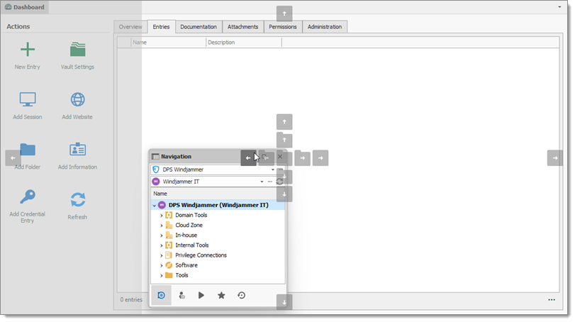This screenshot has height=322, width=575.
Task: Expand the Cloud Zone node
Action: click(162, 225)
